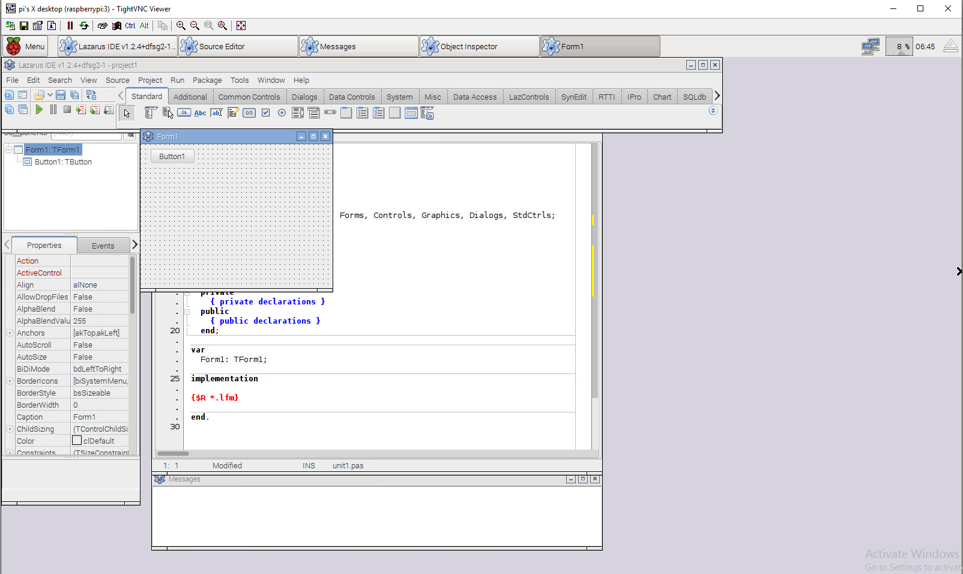Switch to the Data Controls palette tab

click(352, 97)
